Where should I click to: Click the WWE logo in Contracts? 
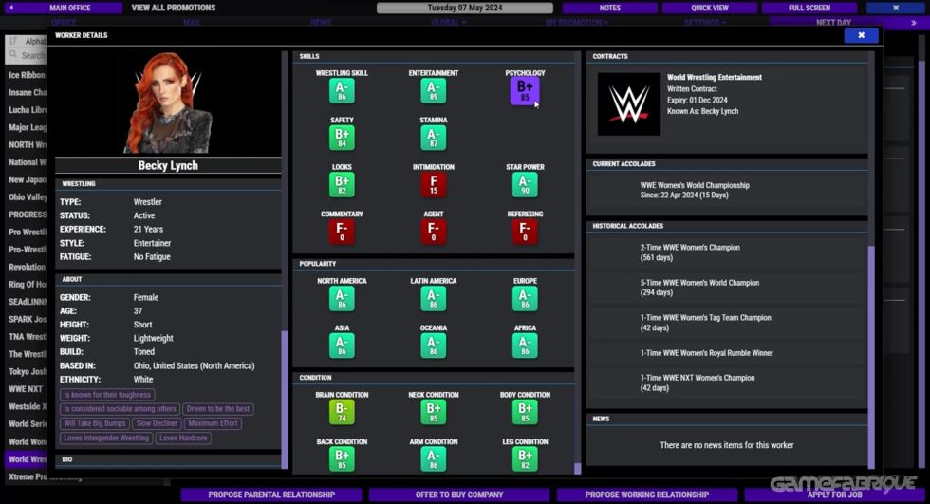coord(628,104)
